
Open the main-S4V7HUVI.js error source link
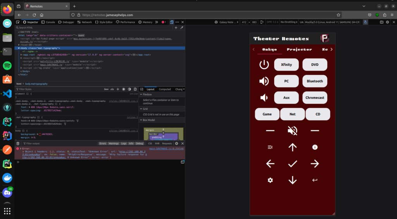coord(166,149)
